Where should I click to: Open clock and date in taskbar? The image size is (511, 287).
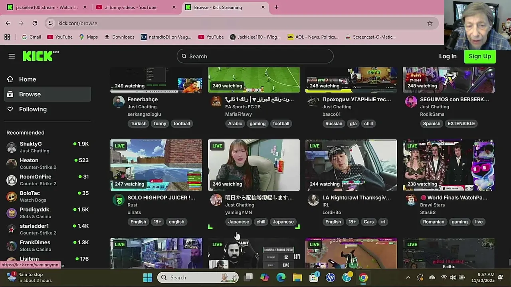(484, 277)
